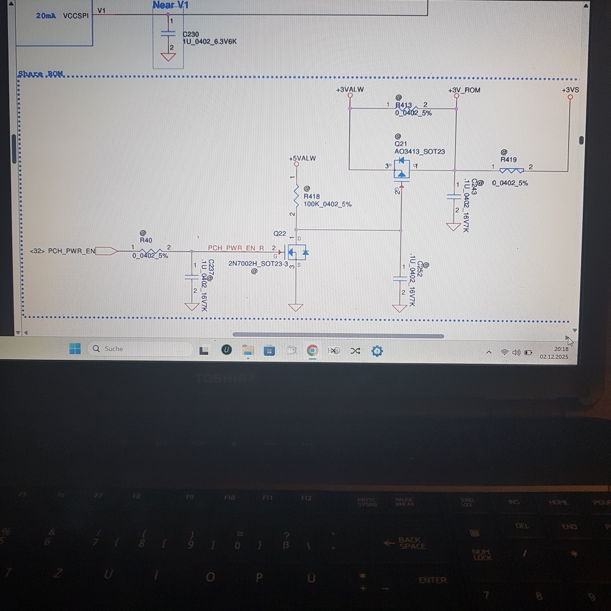Image resolution: width=611 pixels, height=611 pixels.
Task: Open the Windows Start menu
Action: [x=75, y=349]
